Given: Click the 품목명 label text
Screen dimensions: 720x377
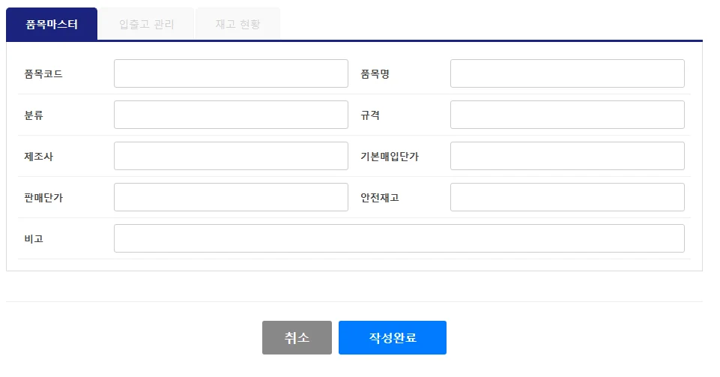Looking at the screenshot, I should point(375,74).
